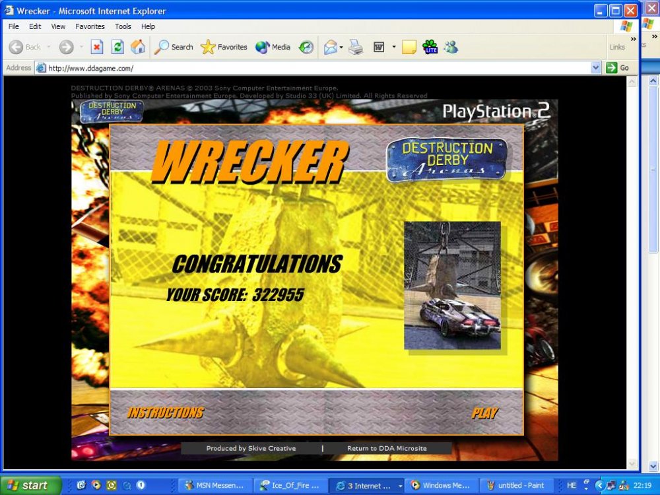Open the Search pane

[x=174, y=47]
